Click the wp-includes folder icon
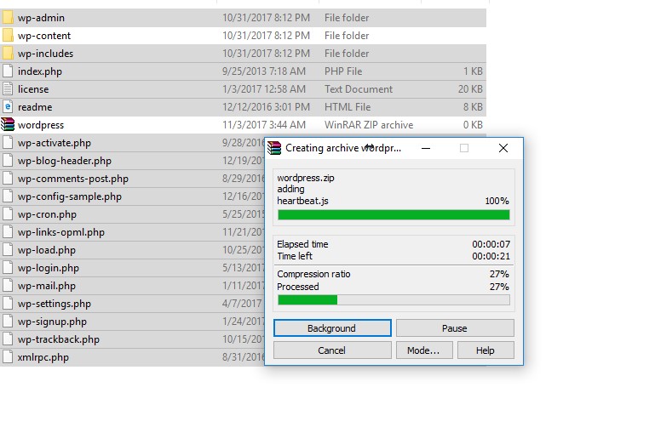Viewport: 655px width, 427px height. tap(9, 54)
